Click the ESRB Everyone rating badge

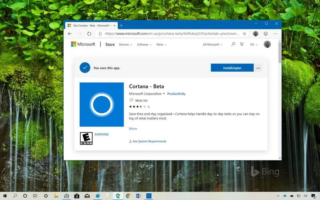coord(86,138)
